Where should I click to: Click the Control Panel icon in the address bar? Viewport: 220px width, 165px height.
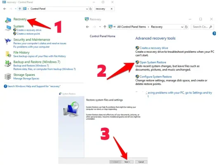[25, 9]
